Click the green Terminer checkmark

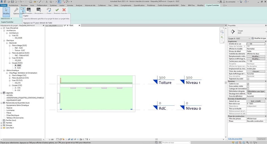pos(57,11)
